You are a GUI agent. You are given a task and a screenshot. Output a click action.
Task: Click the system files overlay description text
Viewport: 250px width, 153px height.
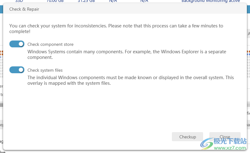pos(131,80)
